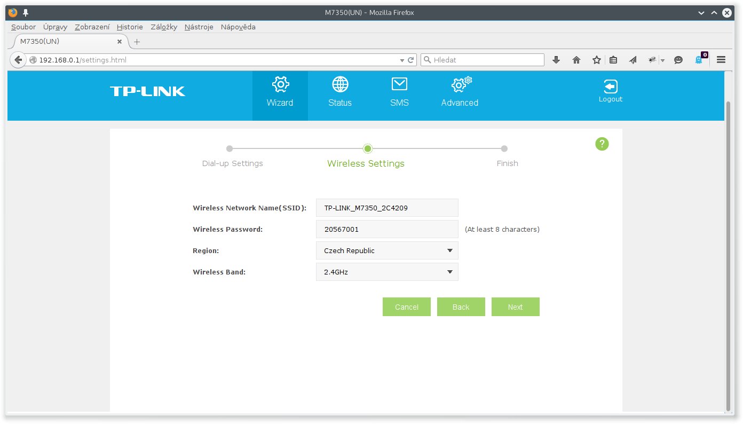Click the page vertical scrollbar

[x=729, y=255]
